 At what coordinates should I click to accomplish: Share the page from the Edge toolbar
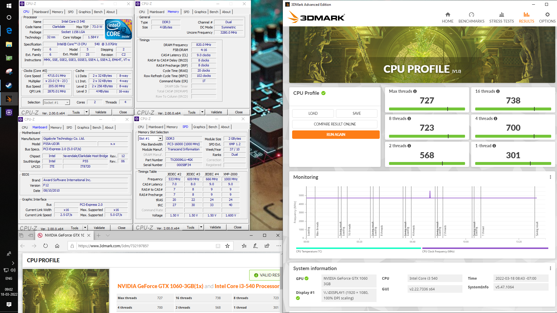[267, 246]
